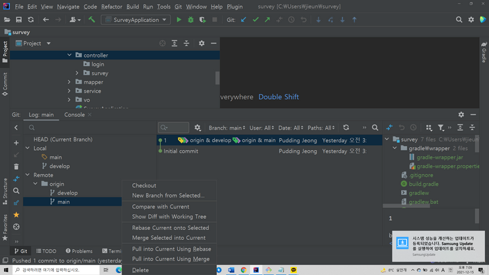Open the Refactor menu
This screenshot has width=489, height=275.
[111, 7]
